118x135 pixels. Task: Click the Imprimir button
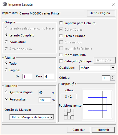(103, 130)
